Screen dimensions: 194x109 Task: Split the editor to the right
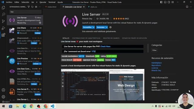187,7
